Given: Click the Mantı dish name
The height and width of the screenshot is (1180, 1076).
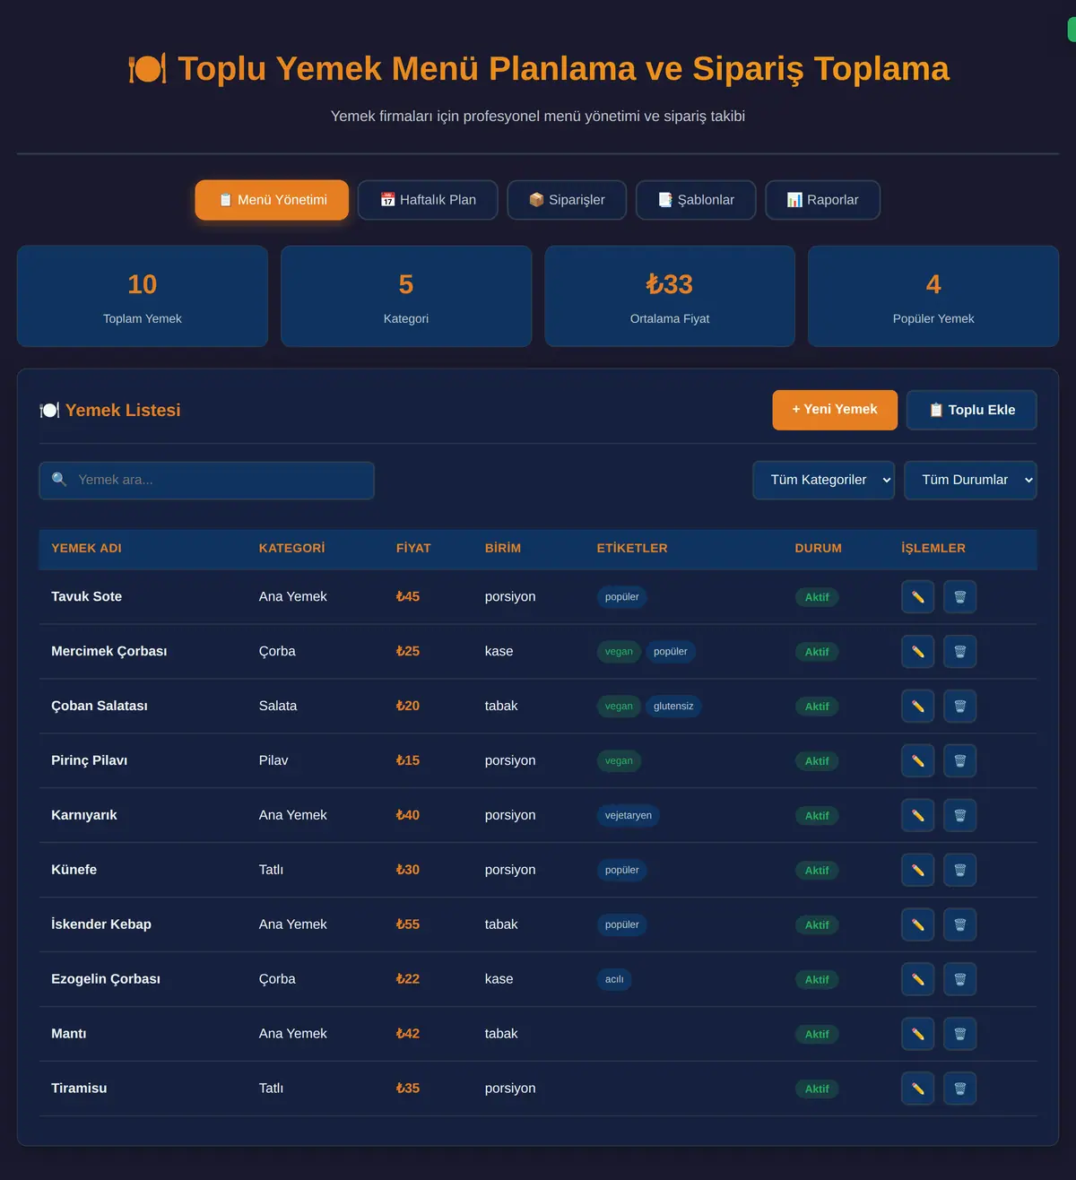Looking at the screenshot, I should point(69,1034).
